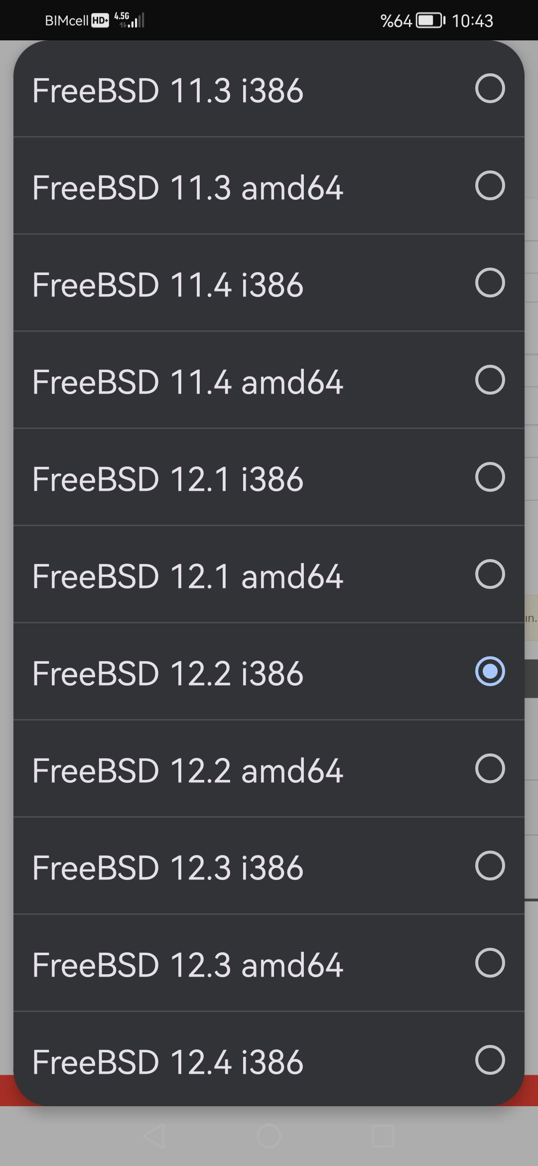Screen dimensions: 538x1166
Task: Tap the FreeBSD 12.2 amd64 option text
Action: click(x=188, y=771)
